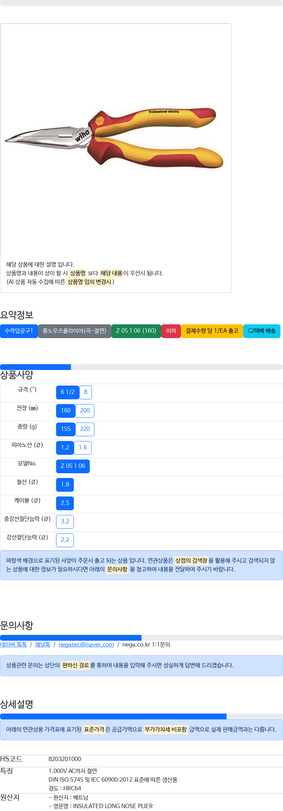Choose 160 mm overall length
Image resolution: width=283 pixels, height=811 pixels.
click(66, 411)
